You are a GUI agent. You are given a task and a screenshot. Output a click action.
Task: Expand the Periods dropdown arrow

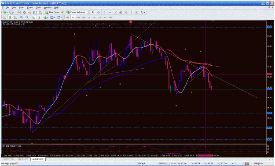[55, 18]
